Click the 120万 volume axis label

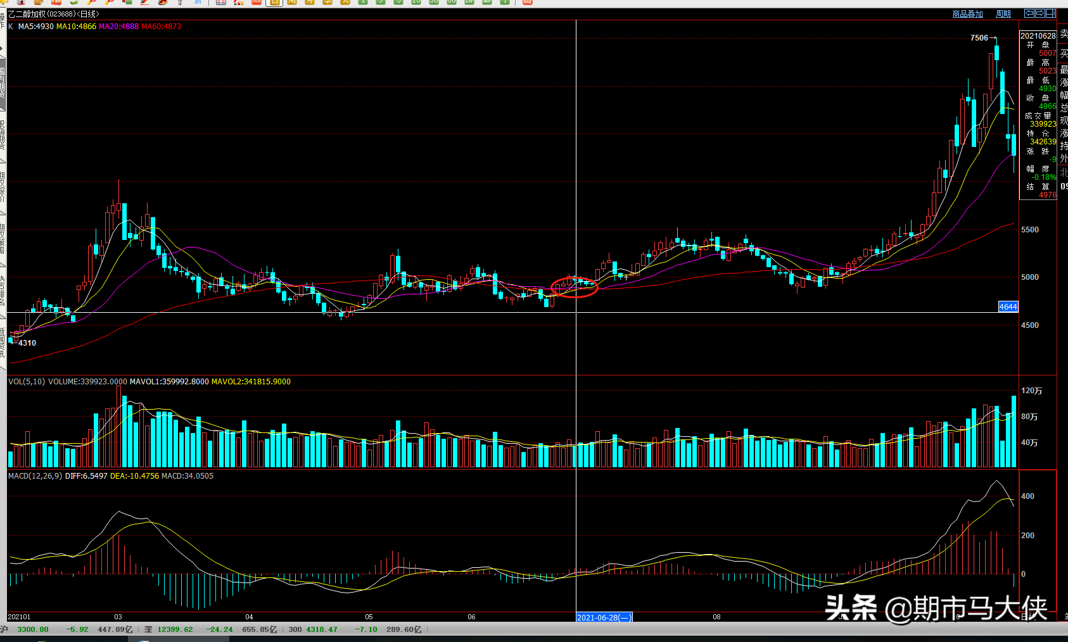(x=1032, y=391)
